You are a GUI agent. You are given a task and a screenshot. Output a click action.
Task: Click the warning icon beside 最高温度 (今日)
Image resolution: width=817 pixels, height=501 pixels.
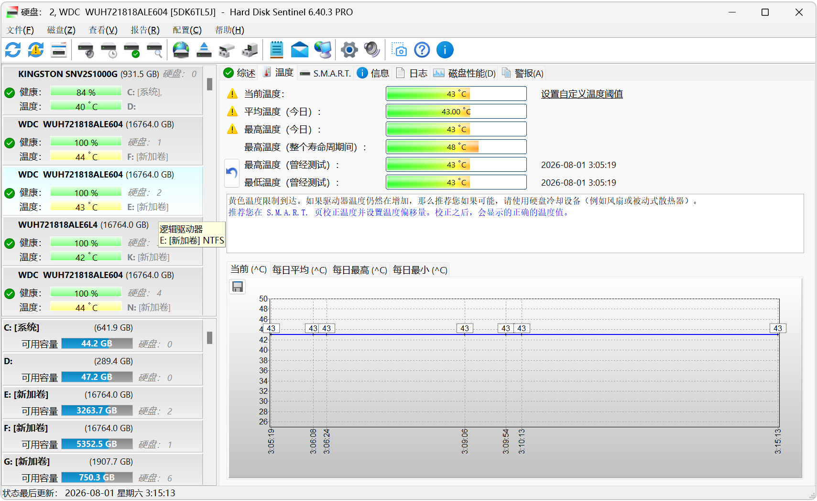point(232,129)
